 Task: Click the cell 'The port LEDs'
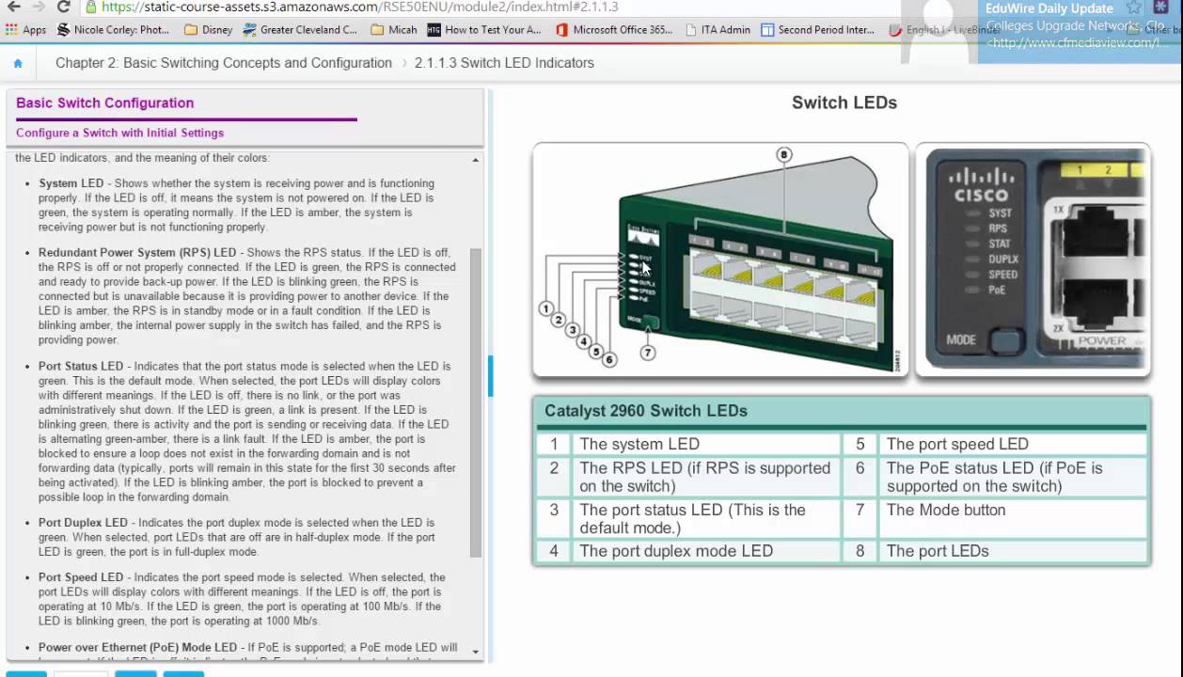[1013, 551]
